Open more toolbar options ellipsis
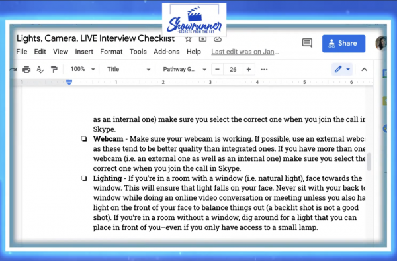Image resolution: width=397 pixels, height=261 pixels. click(x=264, y=69)
